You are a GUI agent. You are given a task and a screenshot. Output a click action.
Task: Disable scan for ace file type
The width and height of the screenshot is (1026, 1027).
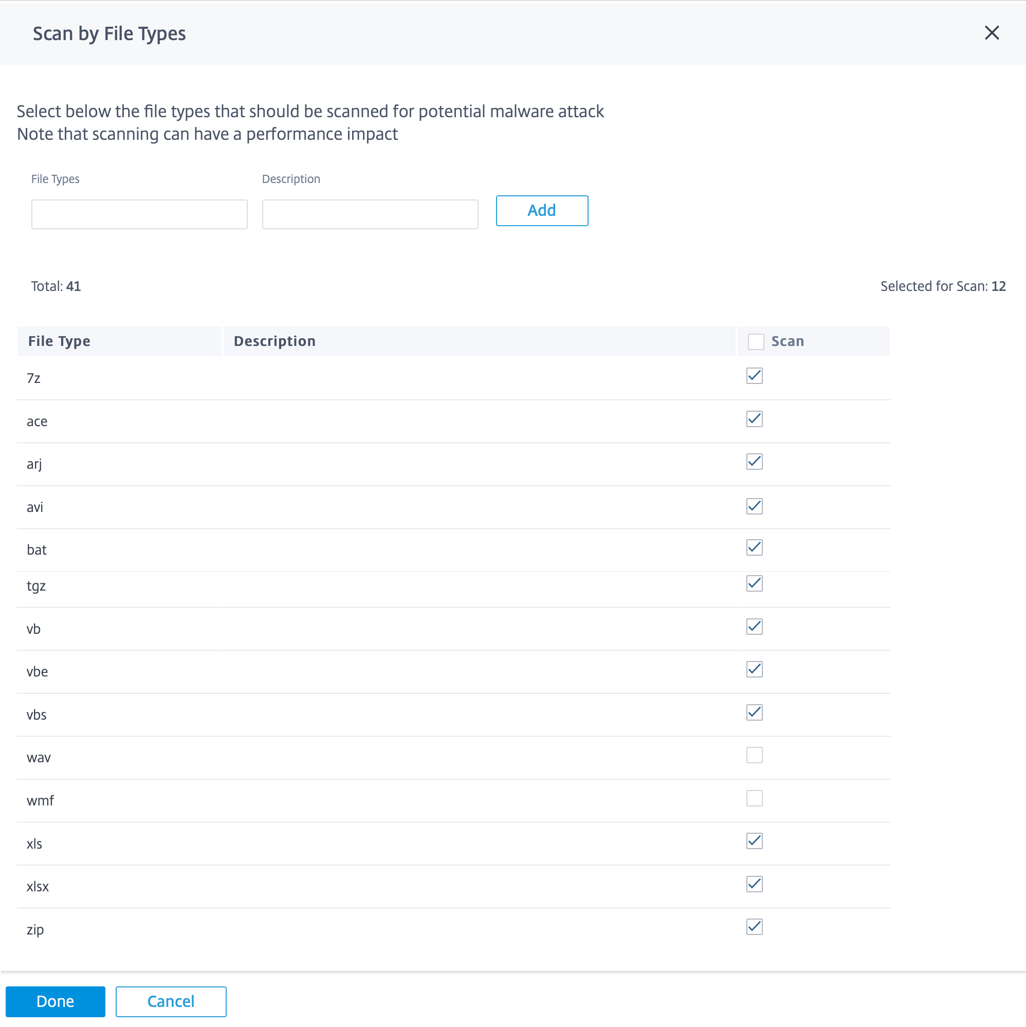coord(754,419)
